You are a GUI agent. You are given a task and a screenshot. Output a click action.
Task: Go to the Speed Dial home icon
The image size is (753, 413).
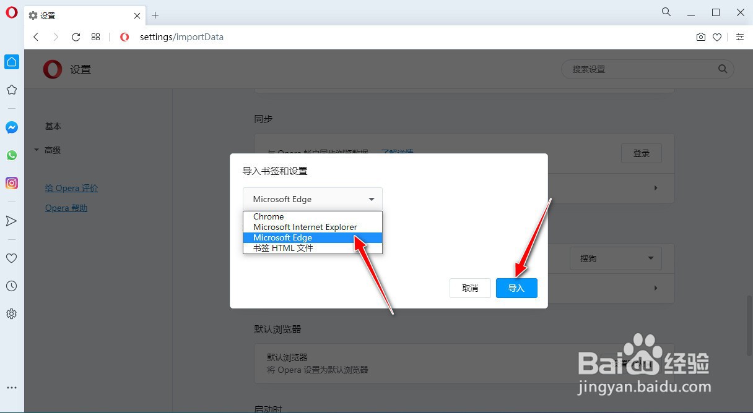point(12,62)
